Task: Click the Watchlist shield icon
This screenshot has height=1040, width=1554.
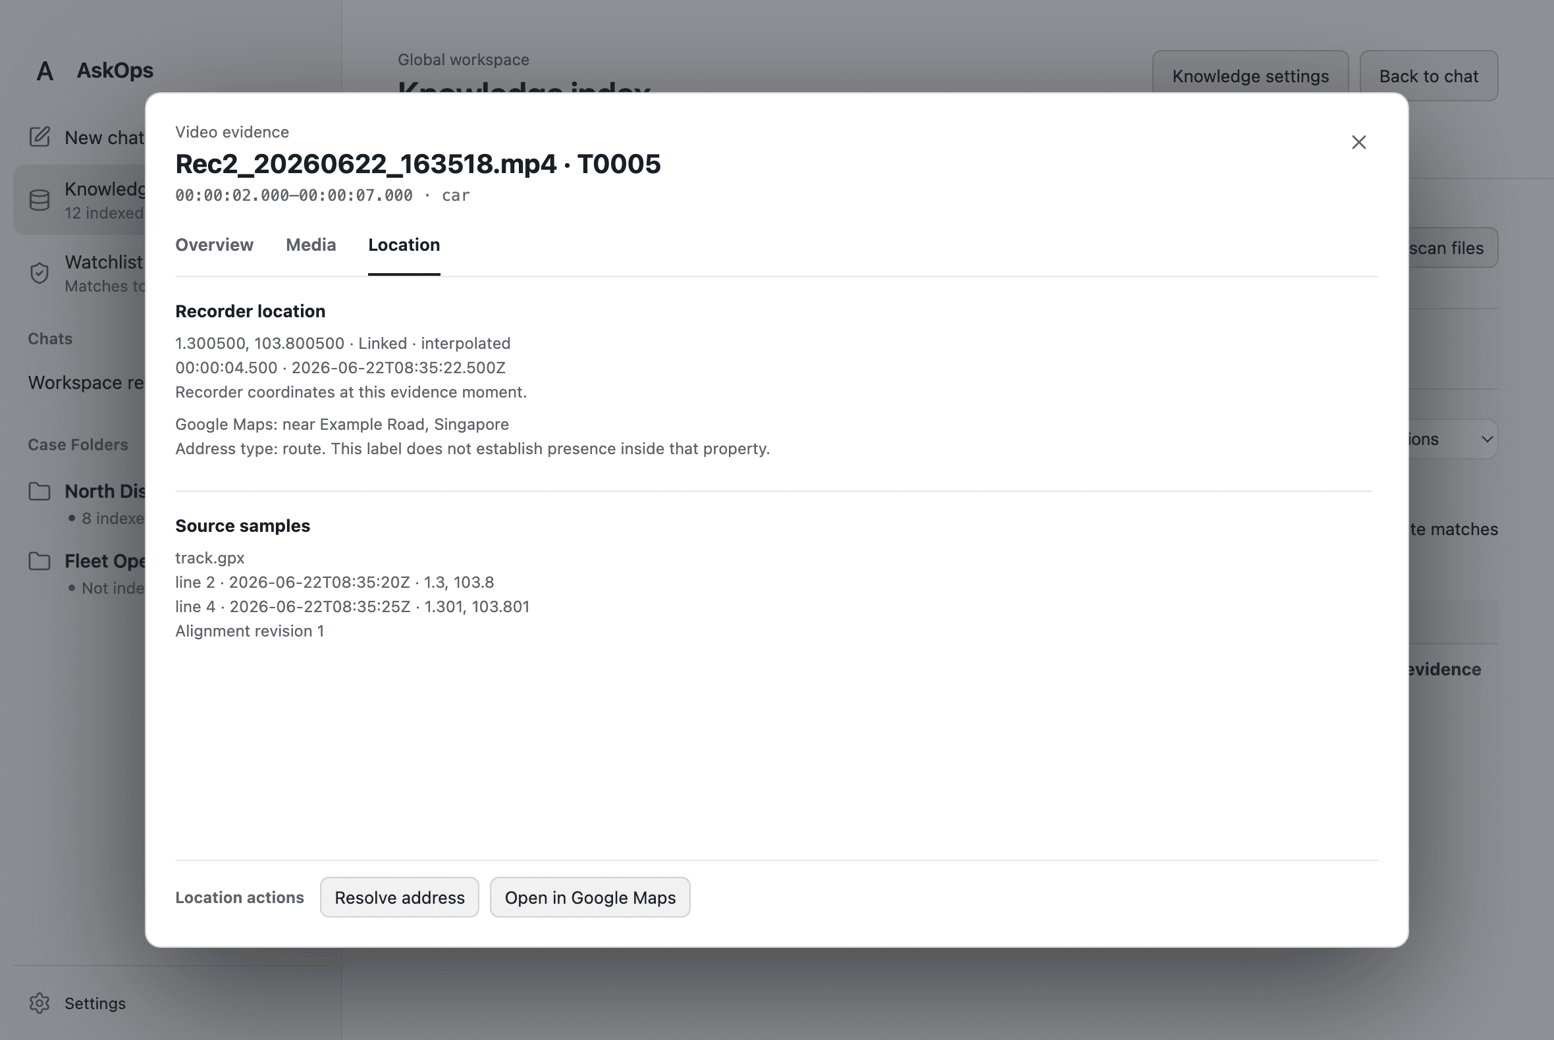Action: pyautogui.click(x=40, y=273)
